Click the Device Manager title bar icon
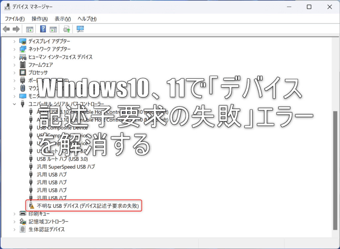Viewport: 340px width, 249px height. pos(7,7)
